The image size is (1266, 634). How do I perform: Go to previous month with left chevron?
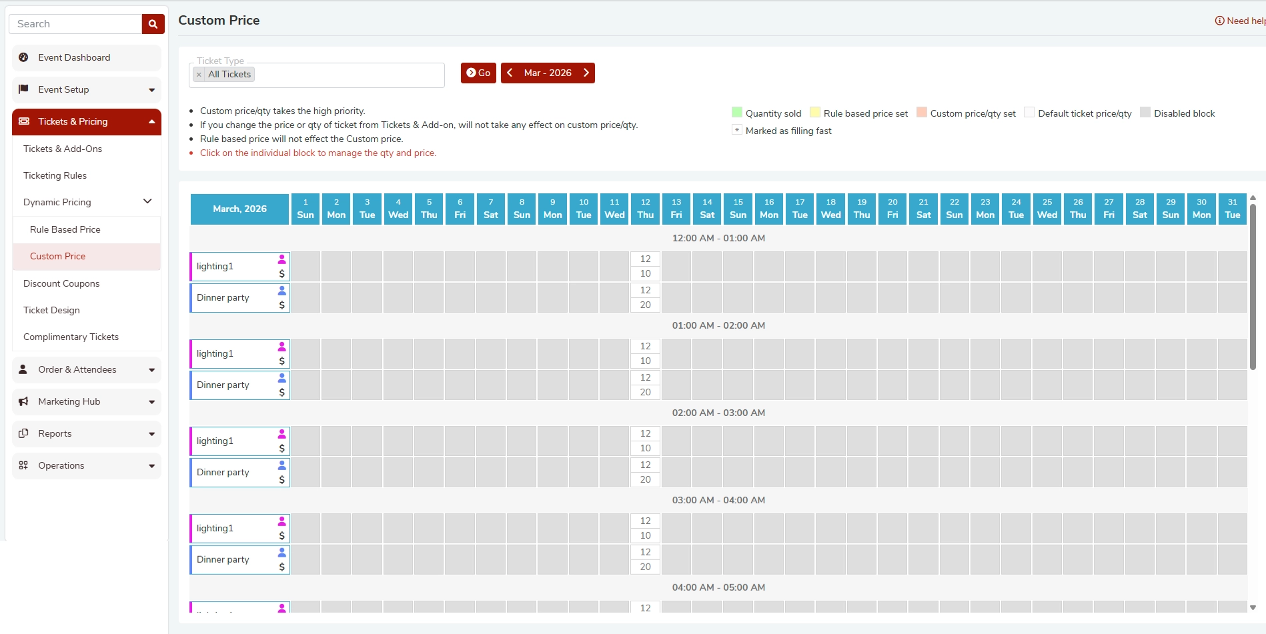click(510, 73)
